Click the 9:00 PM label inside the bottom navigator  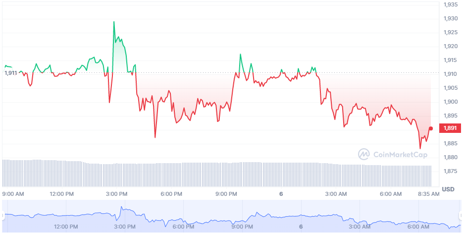point(242,227)
